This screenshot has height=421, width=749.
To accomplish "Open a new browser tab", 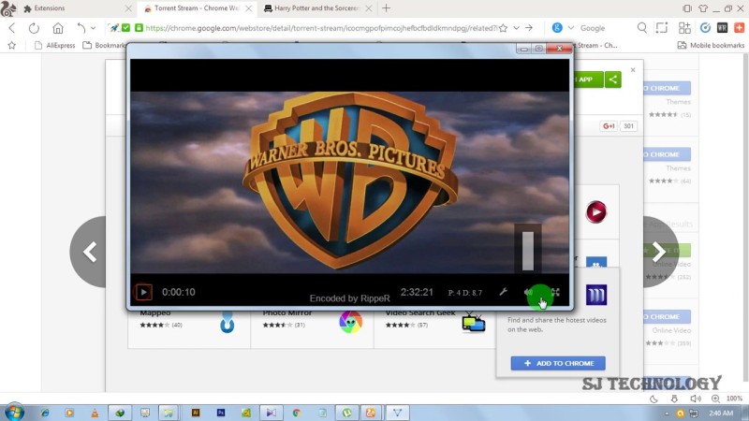I will point(386,7).
